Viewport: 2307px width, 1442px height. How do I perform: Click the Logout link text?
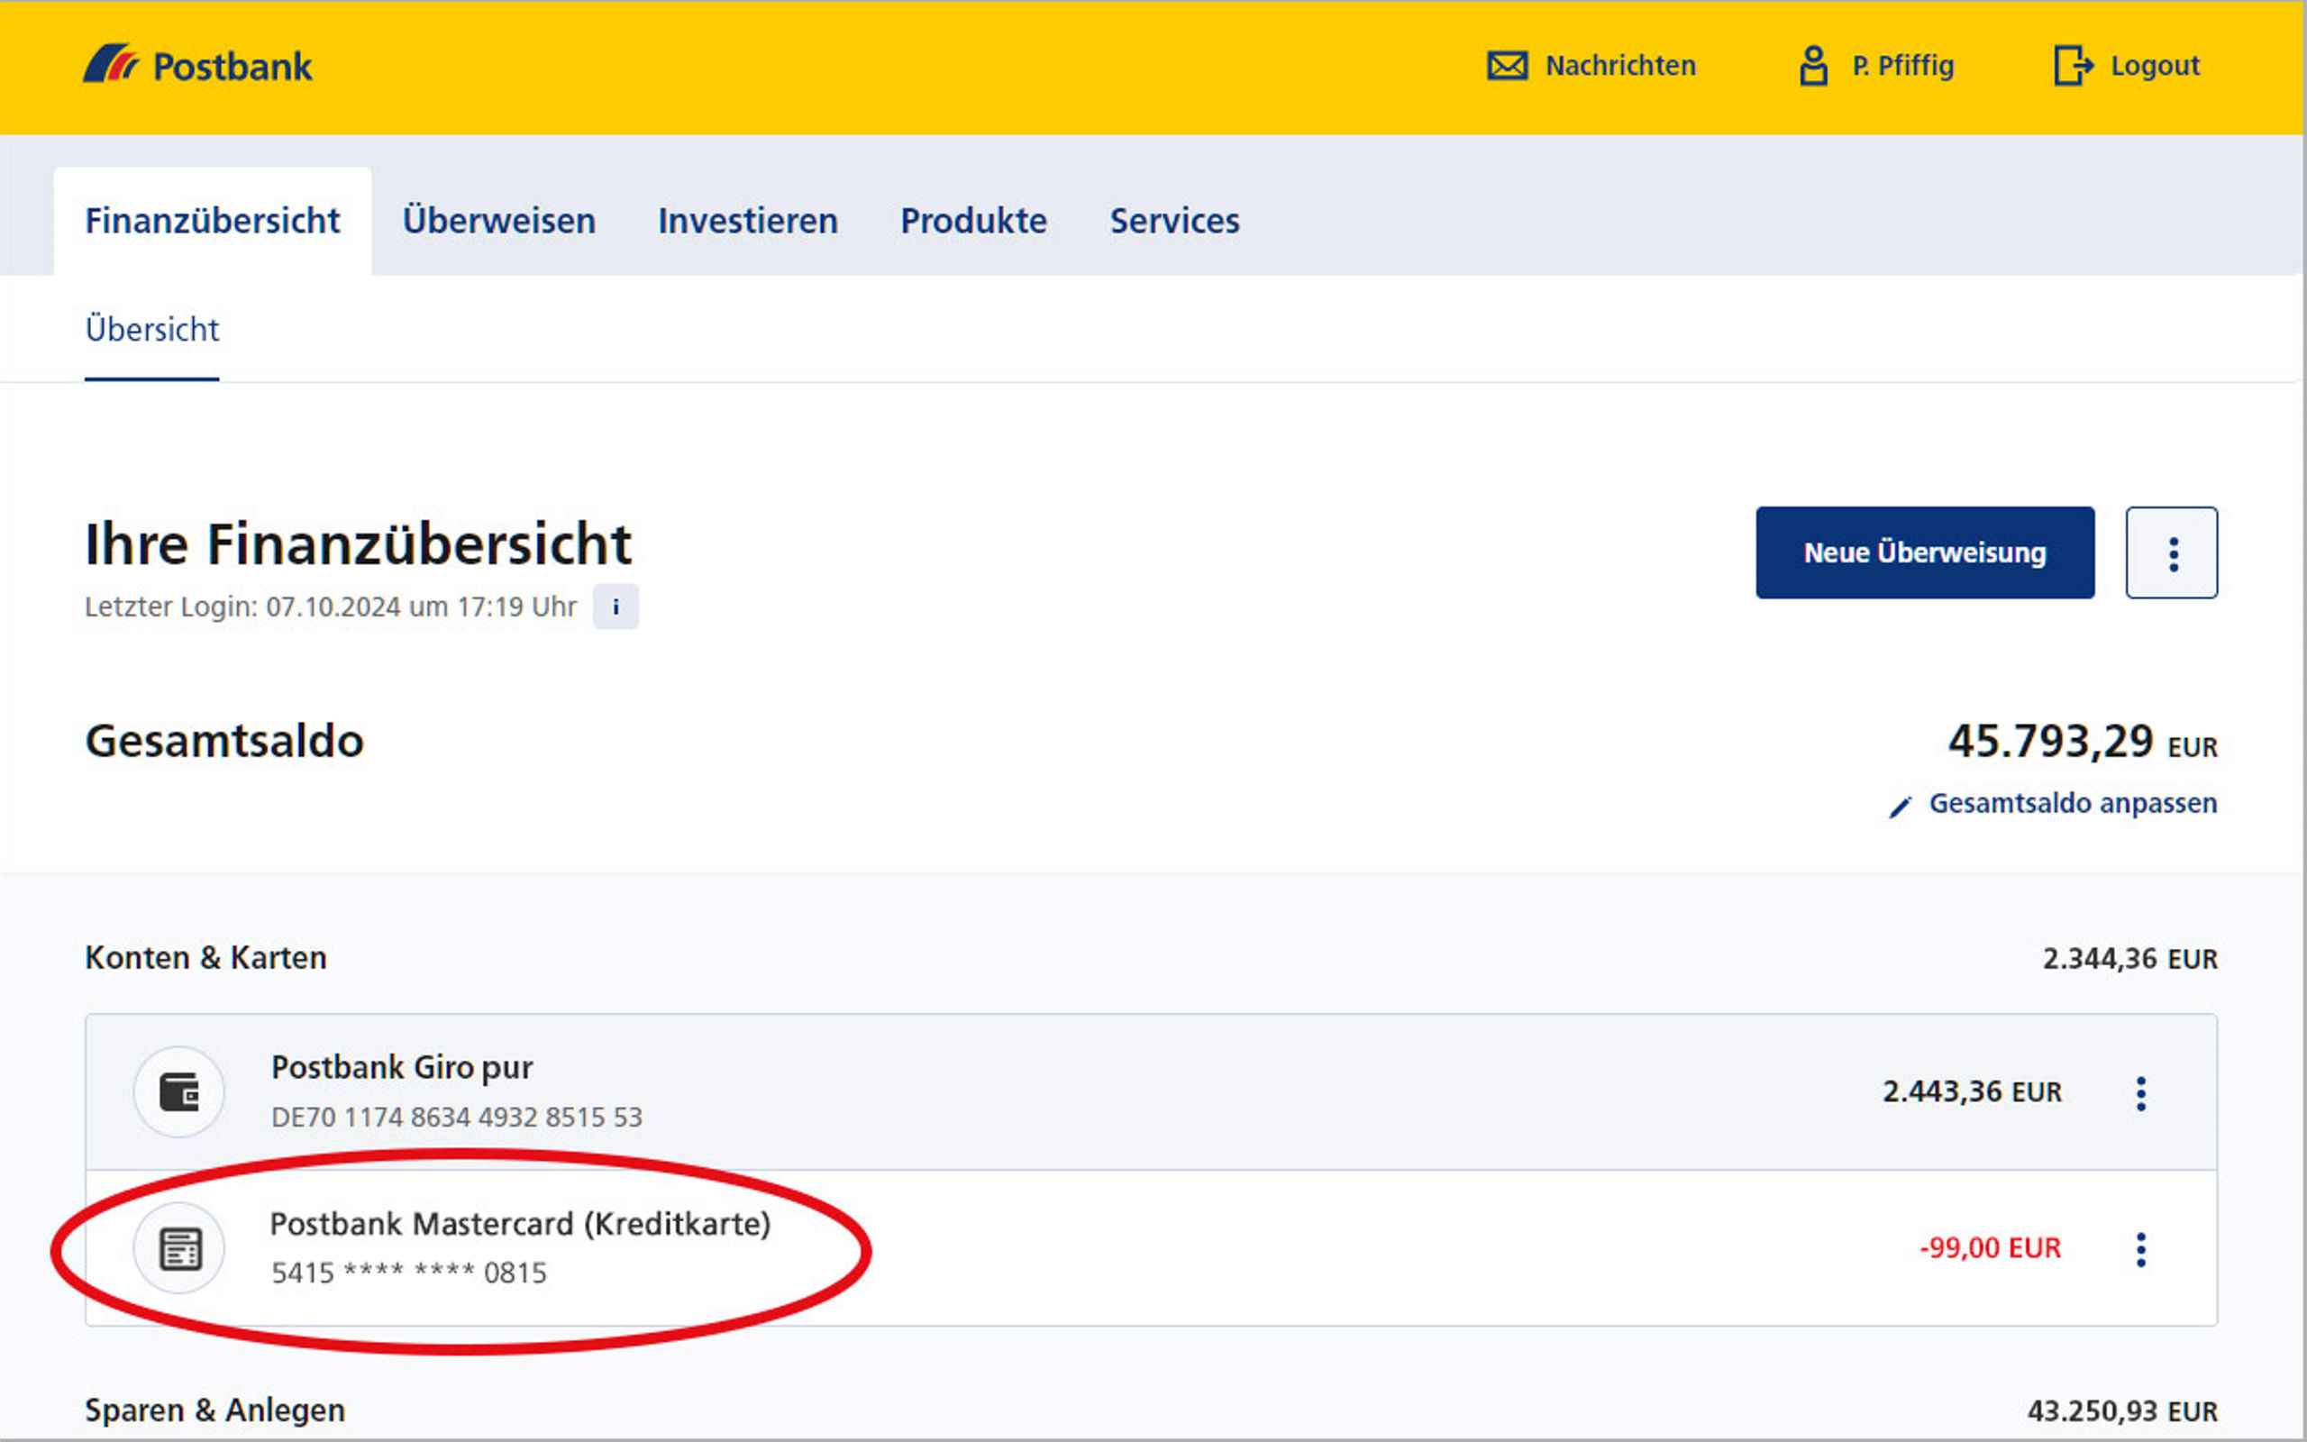(x=2155, y=66)
